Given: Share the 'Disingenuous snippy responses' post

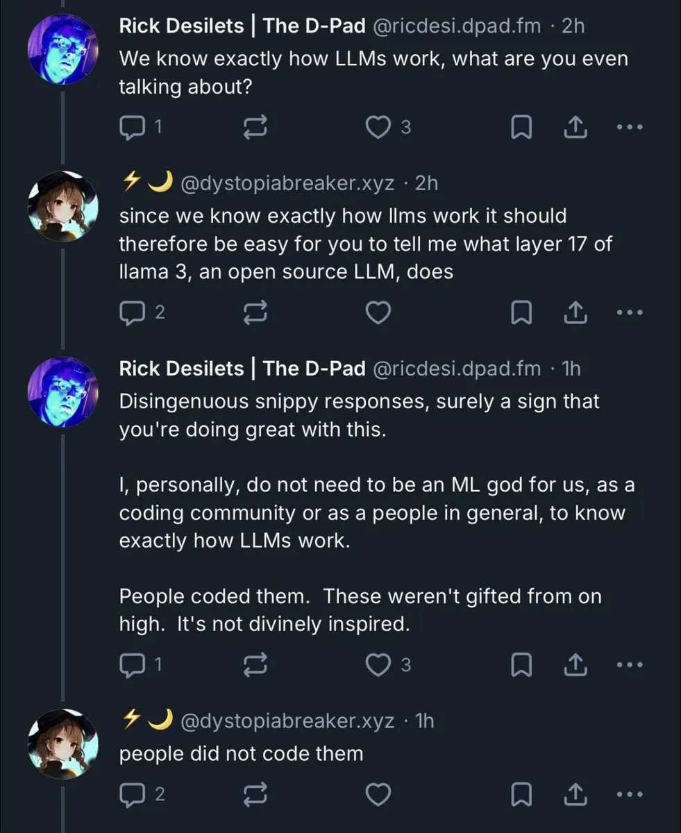Looking at the screenshot, I should click(x=574, y=665).
